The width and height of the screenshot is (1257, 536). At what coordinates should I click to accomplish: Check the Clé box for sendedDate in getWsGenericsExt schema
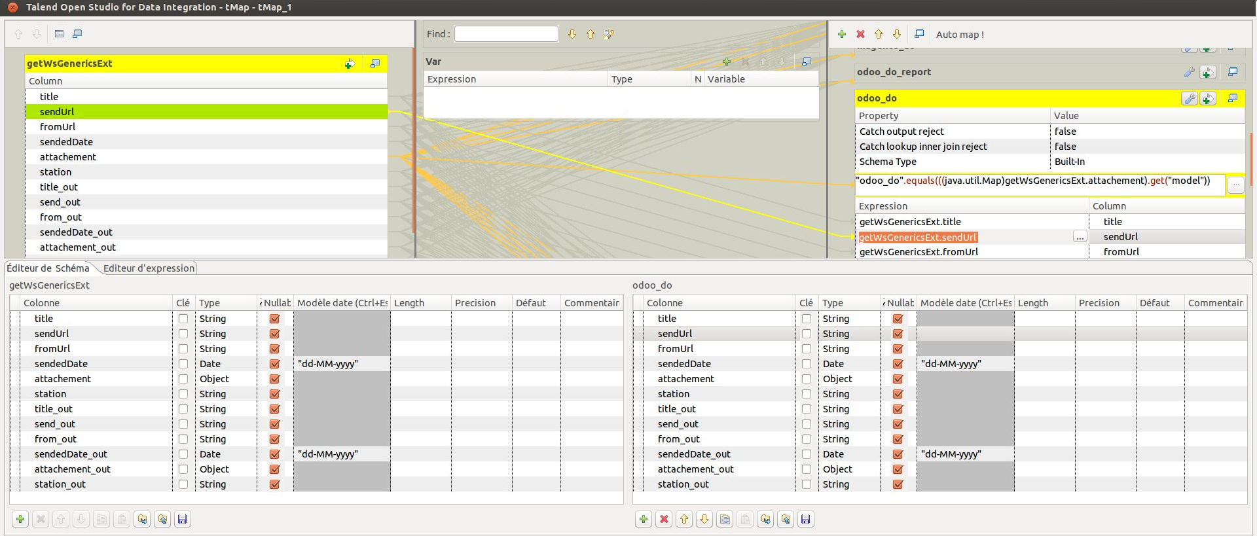(183, 364)
